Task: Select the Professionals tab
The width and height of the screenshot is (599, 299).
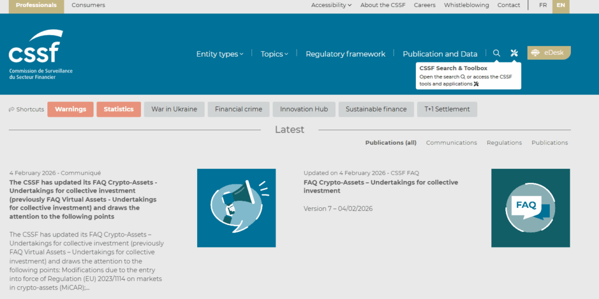Action: 36,5
